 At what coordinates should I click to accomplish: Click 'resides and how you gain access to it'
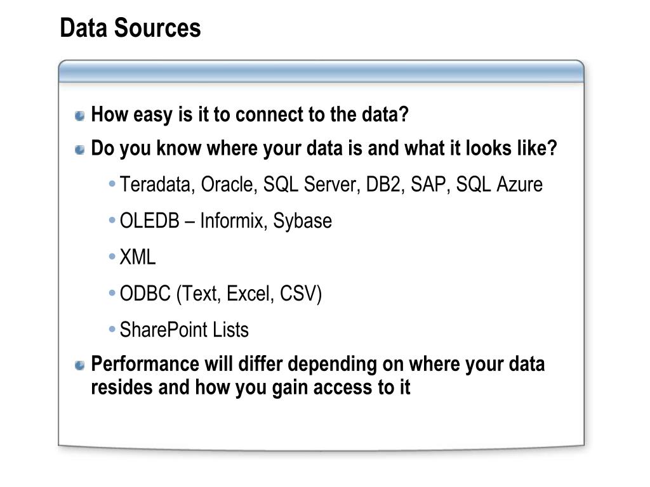(x=250, y=388)
